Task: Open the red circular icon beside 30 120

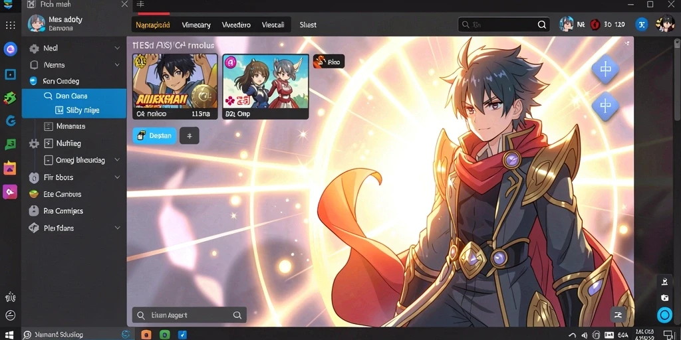Action: coord(595,25)
